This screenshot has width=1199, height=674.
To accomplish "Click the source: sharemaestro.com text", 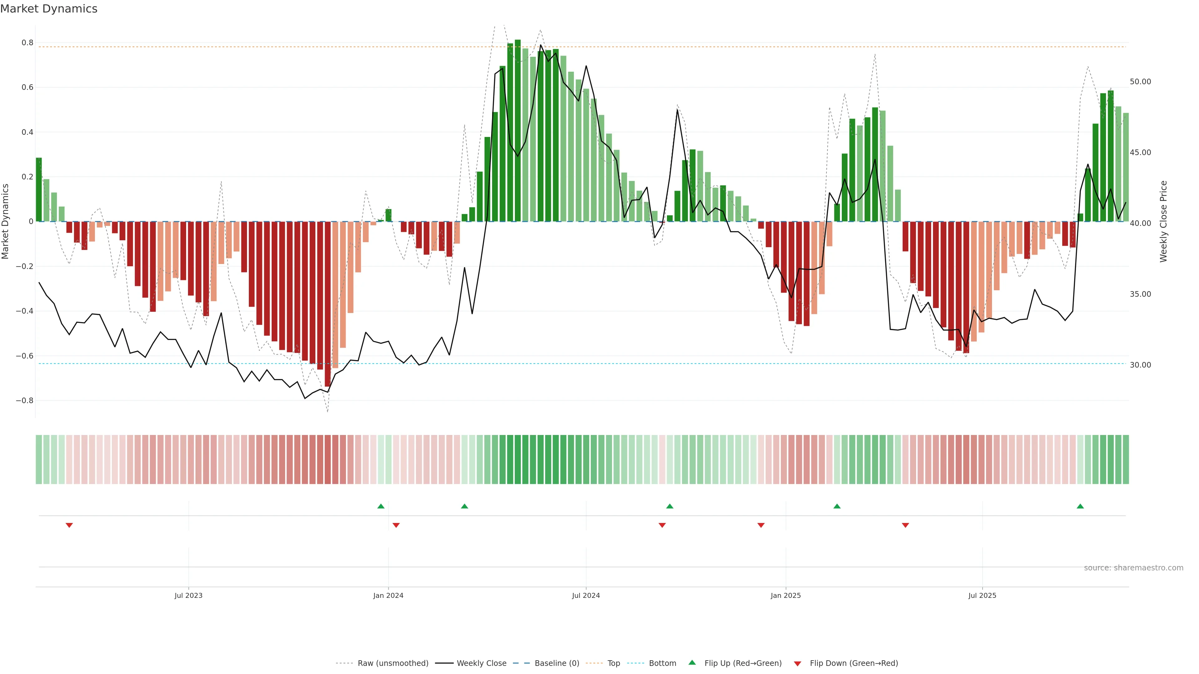I will click(x=1133, y=568).
